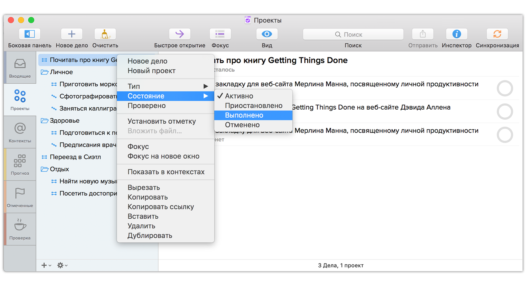Check off the Дэвида Аллена task circle
Screen dimensions: 526x298
point(505,111)
